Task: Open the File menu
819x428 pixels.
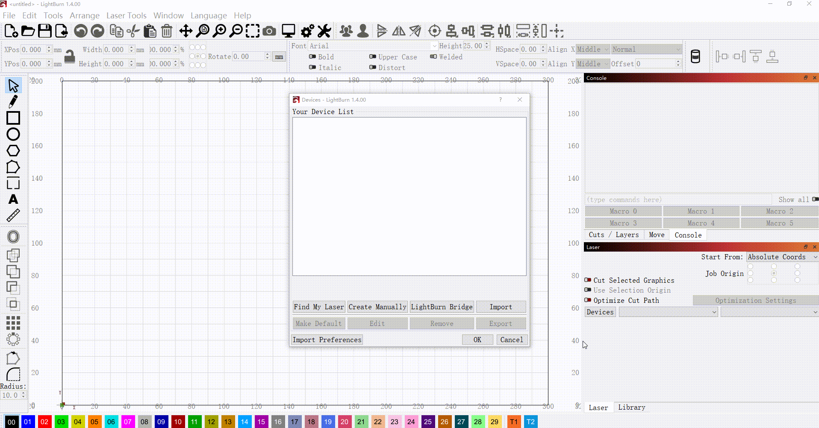Action: [x=9, y=15]
